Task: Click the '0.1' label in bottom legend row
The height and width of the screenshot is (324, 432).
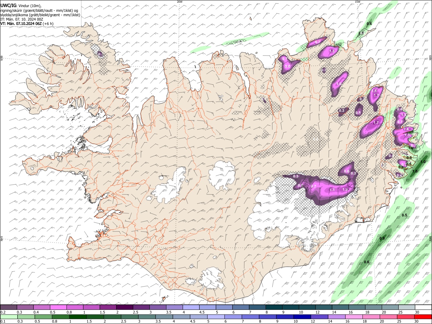Action: [x=3, y=322]
